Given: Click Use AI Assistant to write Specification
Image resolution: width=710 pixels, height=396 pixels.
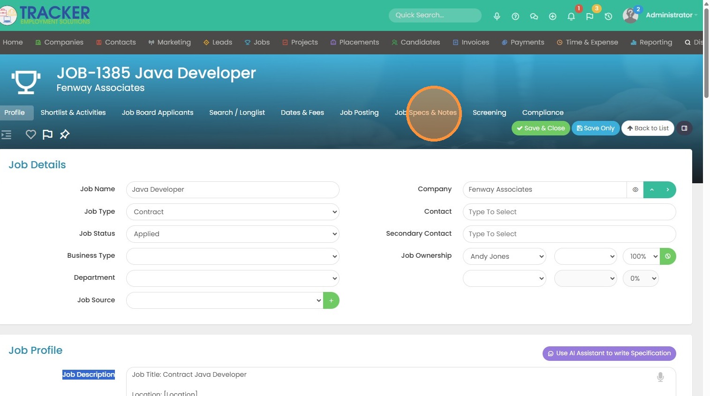Looking at the screenshot, I should [x=609, y=353].
